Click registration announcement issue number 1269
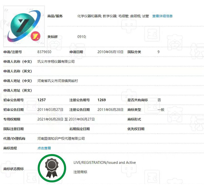Image resolution: width=204 pixels, height=185 pixels. click(102, 100)
